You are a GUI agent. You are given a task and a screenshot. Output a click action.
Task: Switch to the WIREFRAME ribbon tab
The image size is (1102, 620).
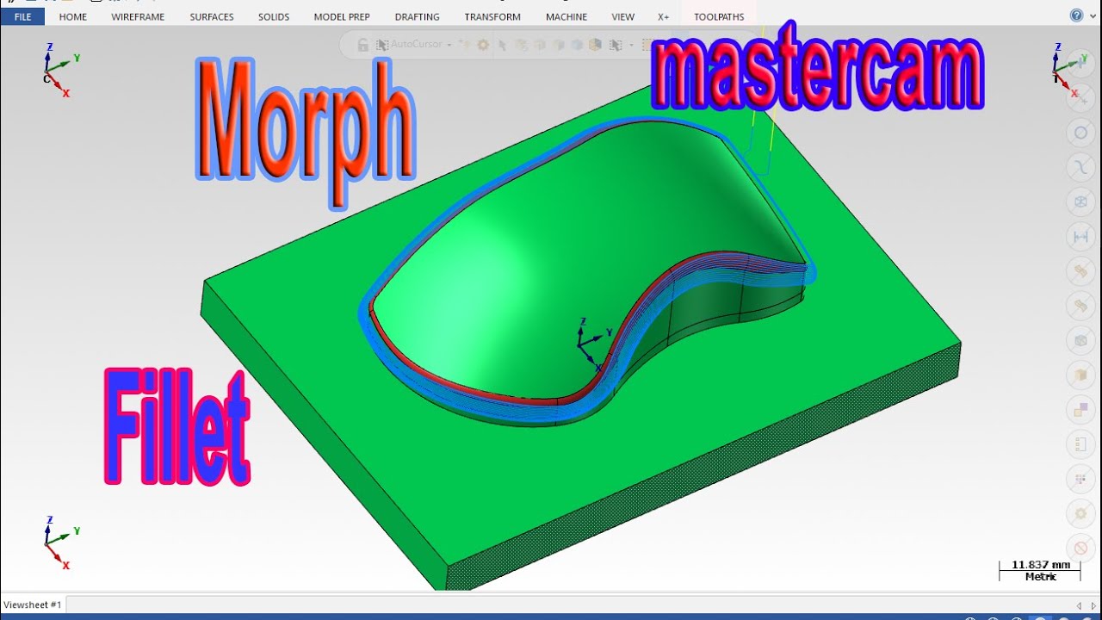click(138, 16)
